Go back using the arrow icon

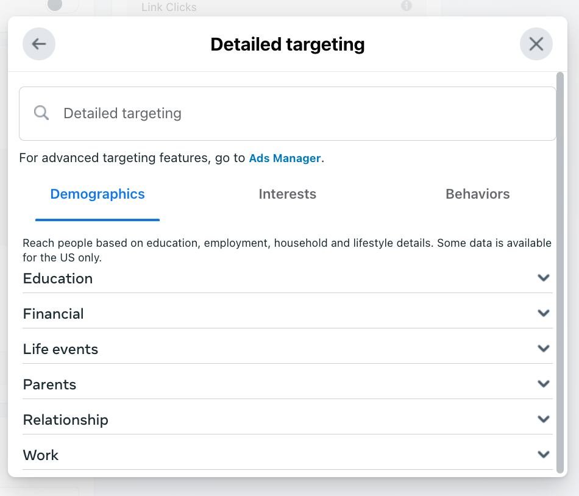pos(38,43)
